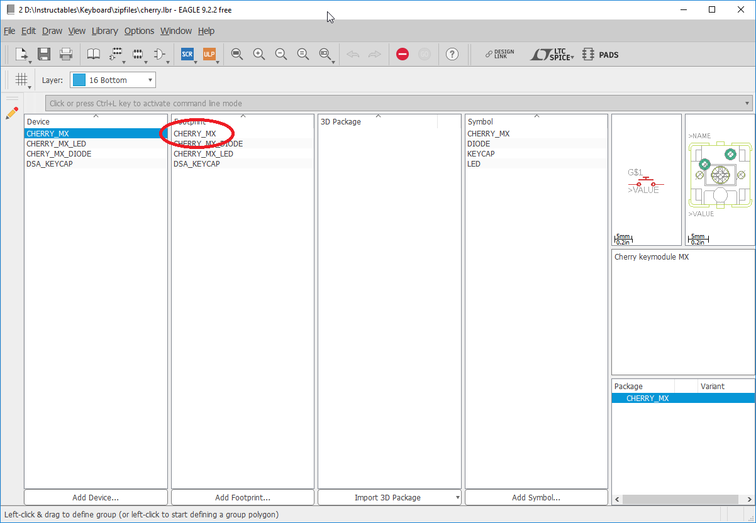The image size is (756, 523).
Task: Open the Footprint editor toolbar icon
Action: tap(137, 54)
